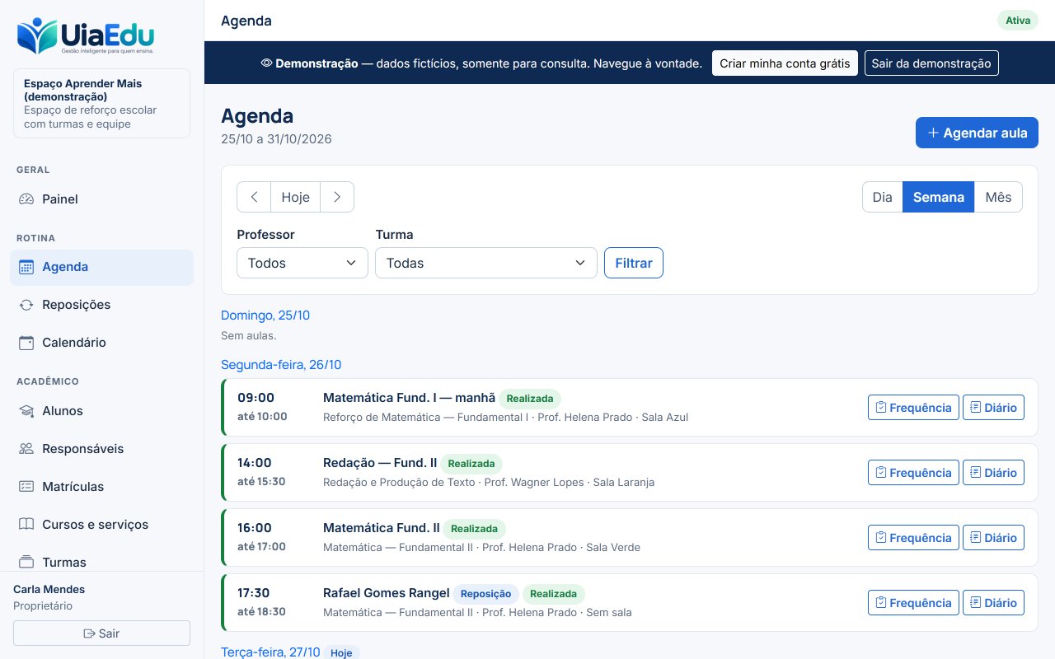Image resolution: width=1055 pixels, height=659 pixels.
Task: Apply filters with Filtrar
Action: (634, 263)
